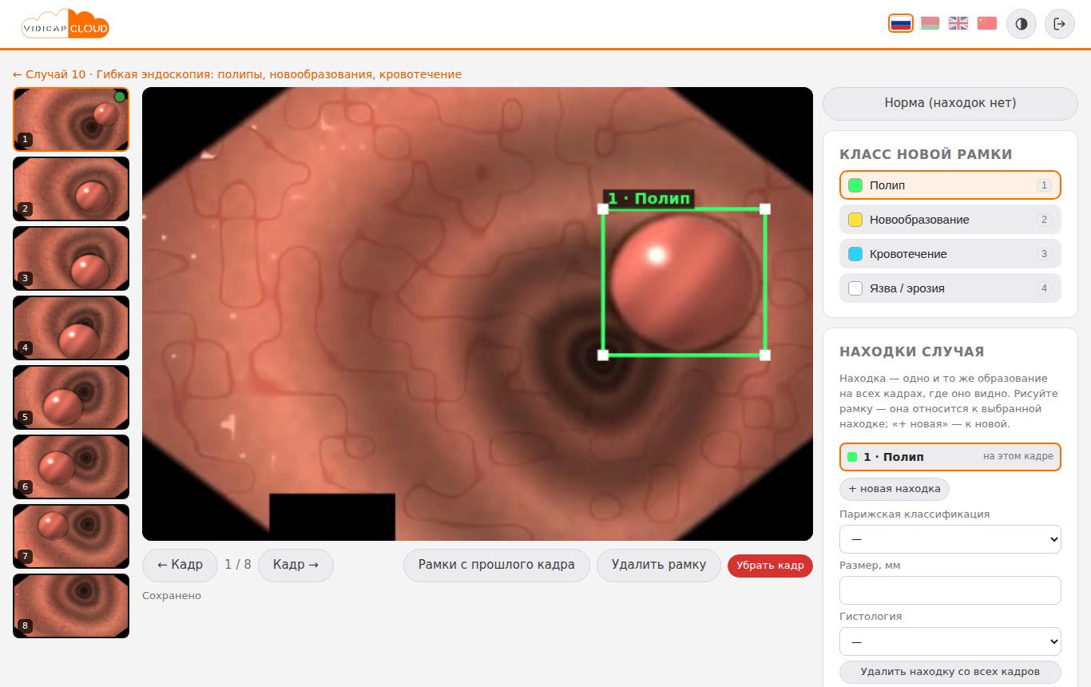
Task: Go to previous frame with ← Кадр
Action: coord(181,565)
